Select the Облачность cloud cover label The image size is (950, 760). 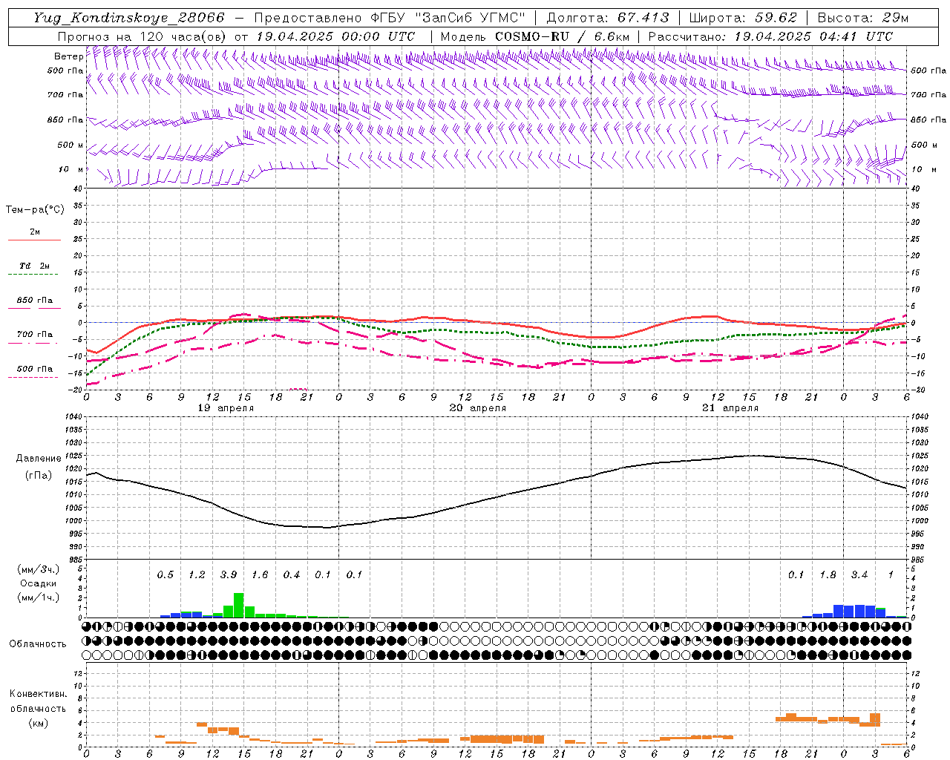click(38, 643)
